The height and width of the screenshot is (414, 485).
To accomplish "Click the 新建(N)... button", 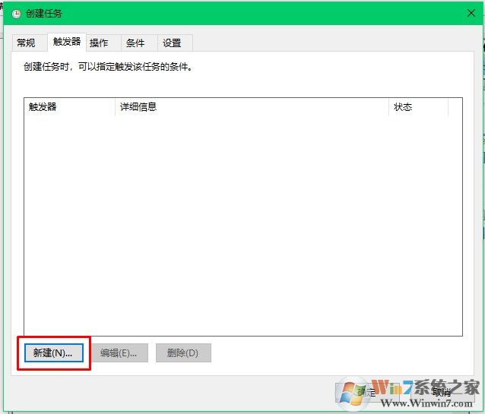I will tap(52, 353).
